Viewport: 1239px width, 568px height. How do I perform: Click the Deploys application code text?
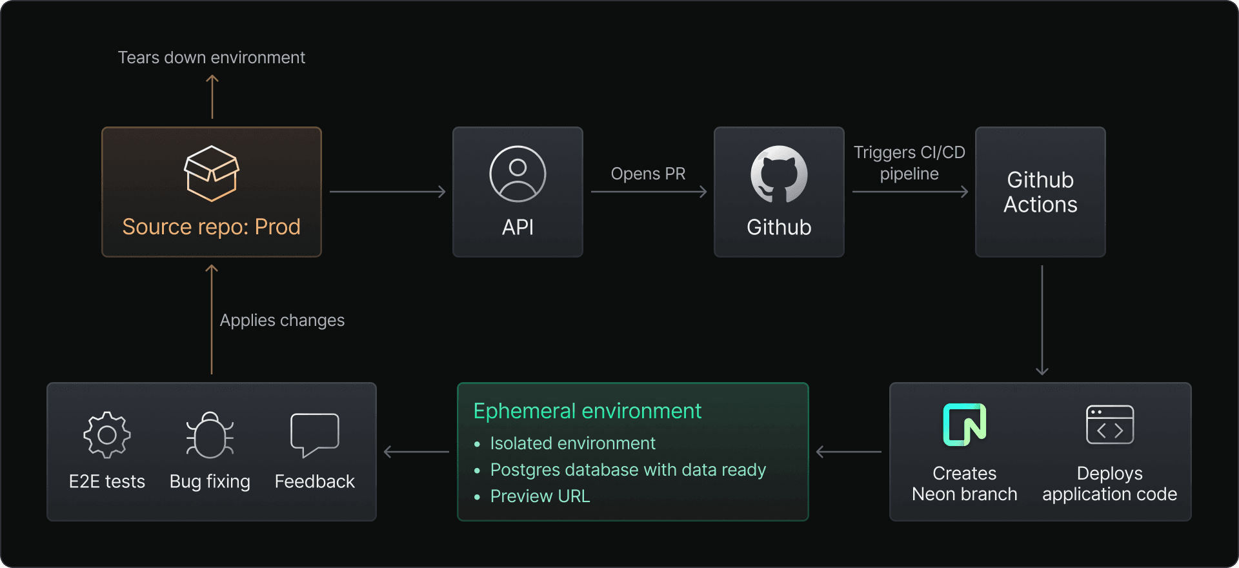coord(1109,483)
